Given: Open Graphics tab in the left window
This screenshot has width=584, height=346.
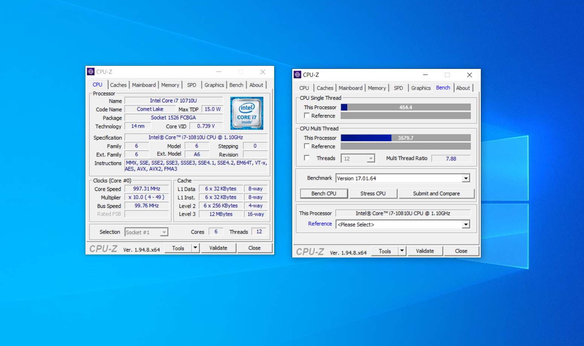Looking at the screenshot, I should click(x=214, y=85).
